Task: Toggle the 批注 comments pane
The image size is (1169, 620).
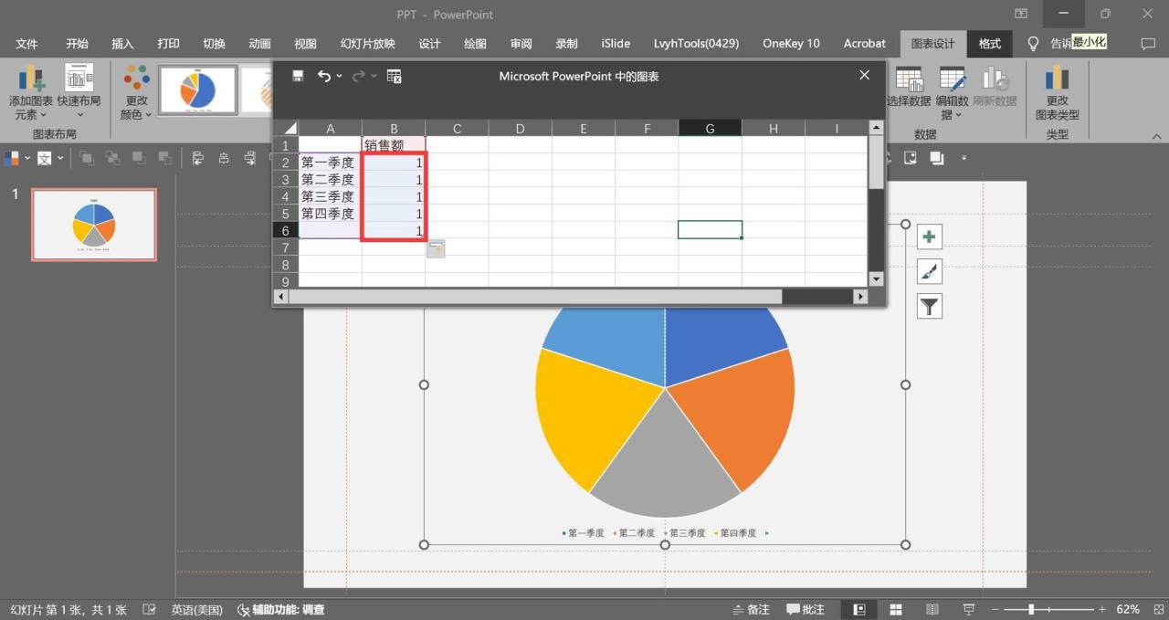Action: [x=806, y=609]
